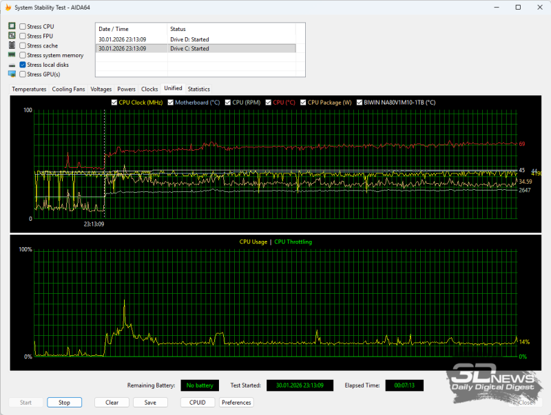Click the cache icon beside Stress cache

(x=12, y=45)
